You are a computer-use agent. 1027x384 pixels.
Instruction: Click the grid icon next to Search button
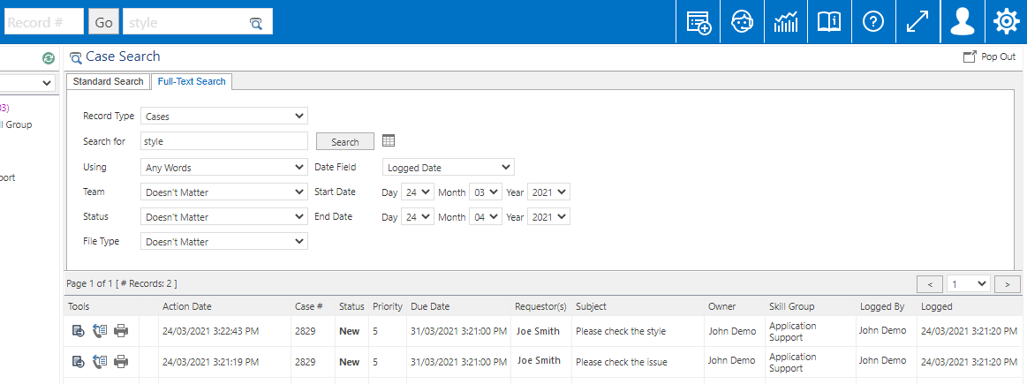coord(389,140)
